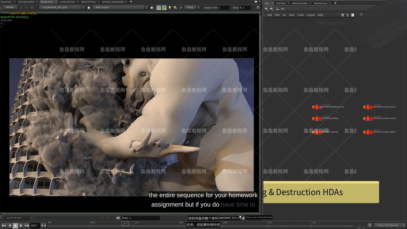The width and height of the screenshot is (407, 229).
Task: Select the RENDER_building node
Action: point(317,118)
